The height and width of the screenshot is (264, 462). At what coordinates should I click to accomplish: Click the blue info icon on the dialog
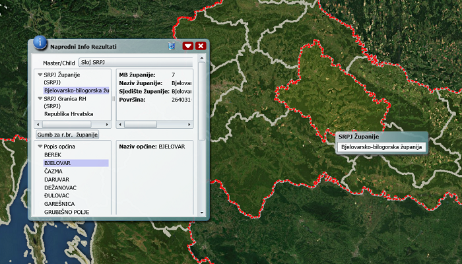40,42
